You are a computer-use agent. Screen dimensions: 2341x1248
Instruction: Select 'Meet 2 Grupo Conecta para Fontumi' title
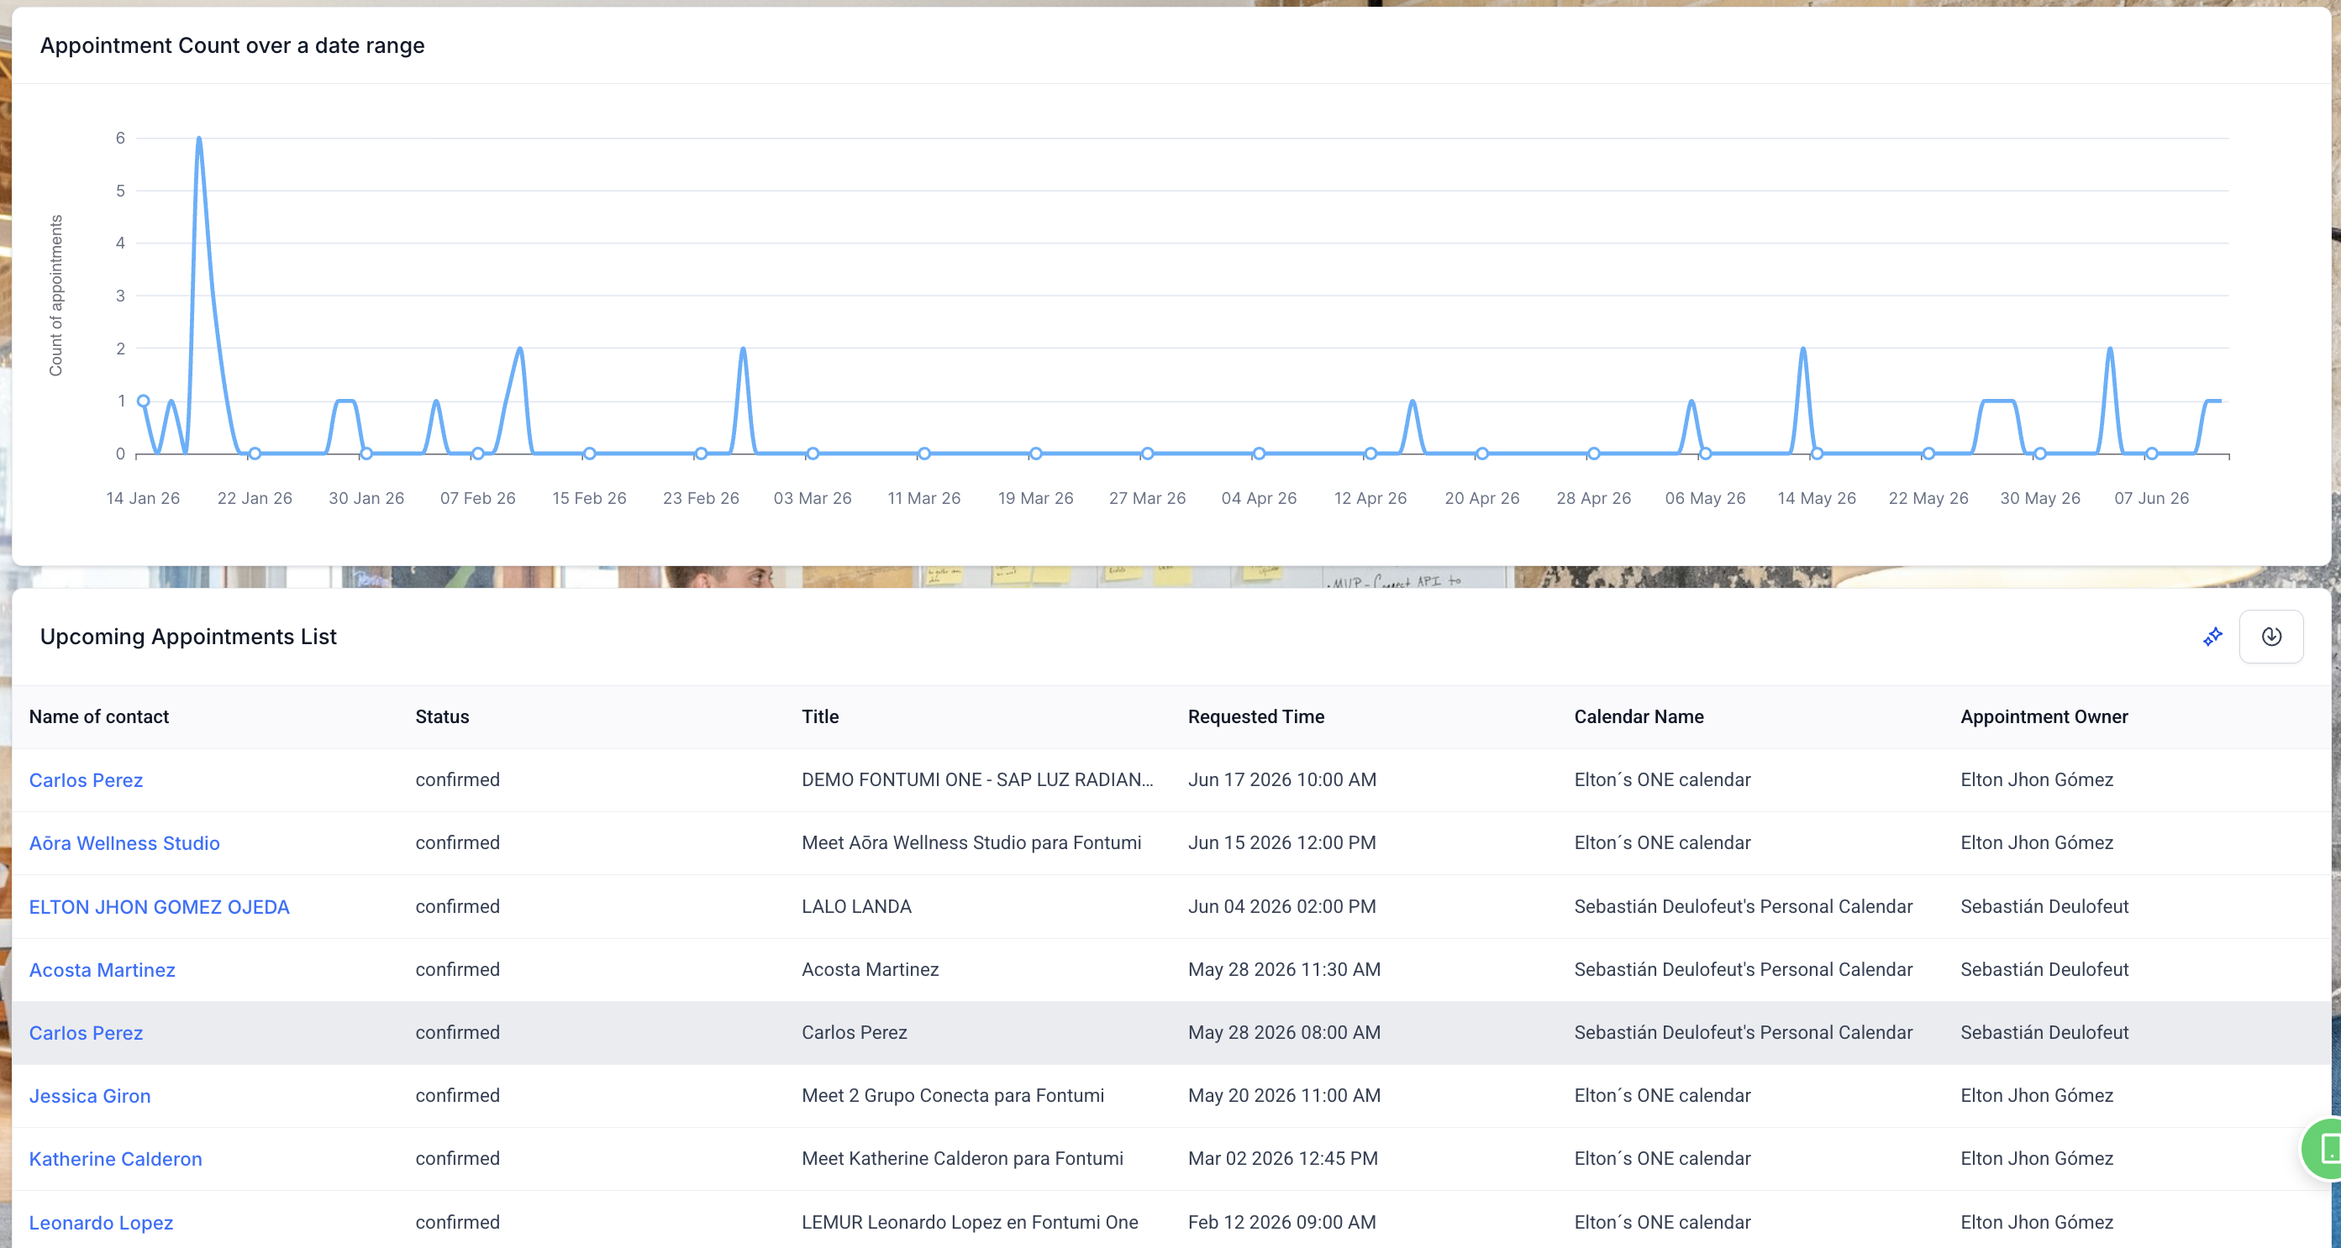coord(952,1095)
